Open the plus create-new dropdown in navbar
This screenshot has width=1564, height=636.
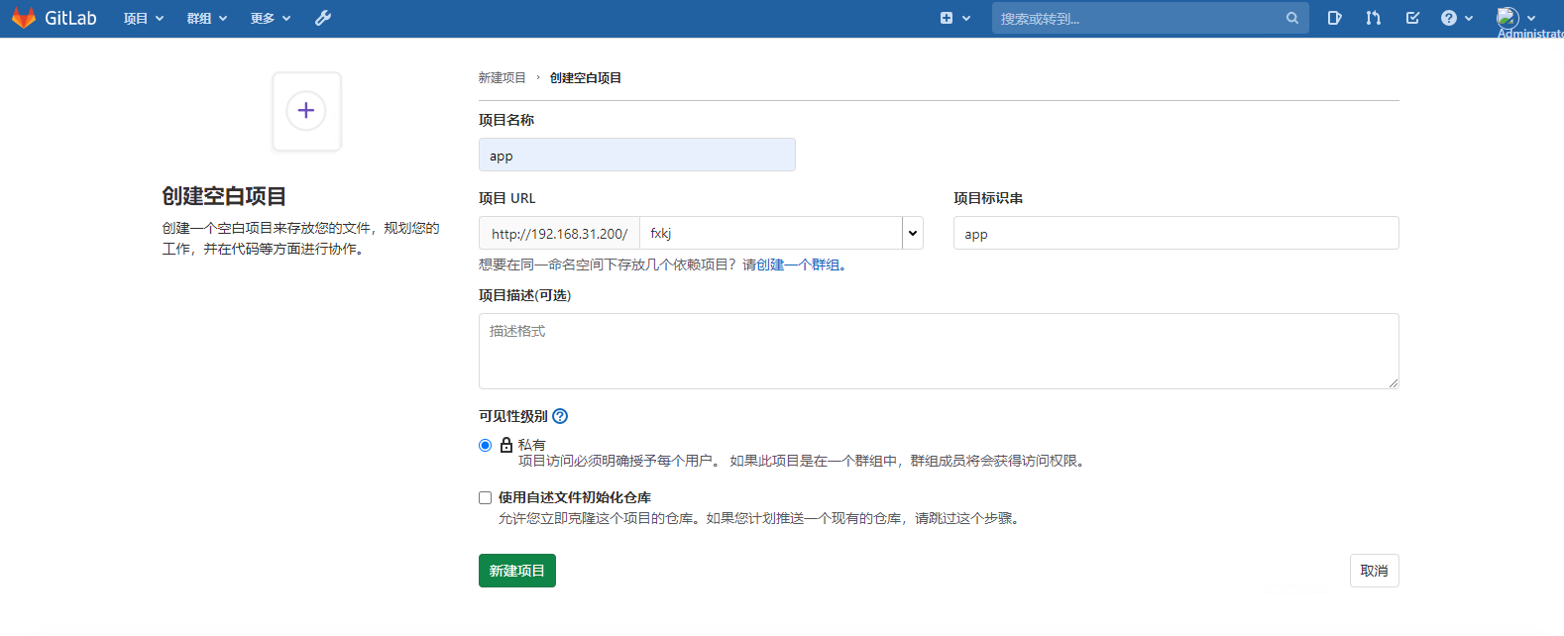point(955,18)
